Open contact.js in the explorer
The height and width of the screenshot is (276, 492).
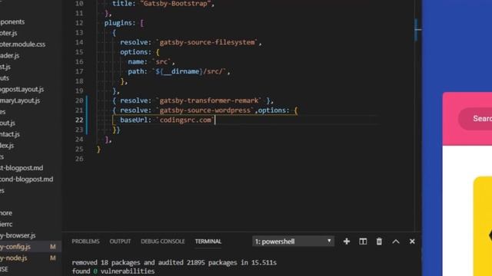[x=10, y=134]
